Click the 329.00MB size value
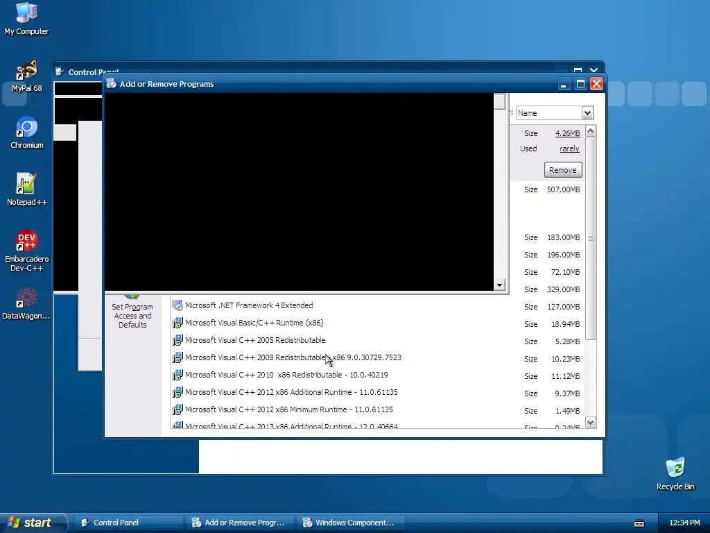Image resolution: width=710 pixels, height=533 pixels. pos(563,289)
